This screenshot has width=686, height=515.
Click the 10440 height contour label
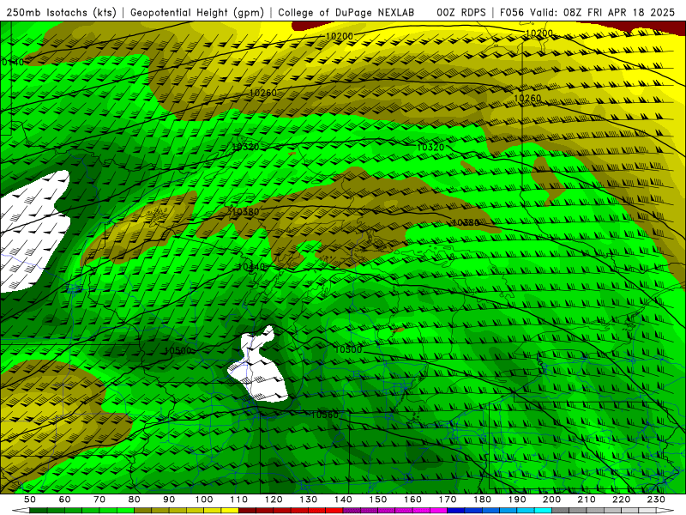tap(251, 267)
